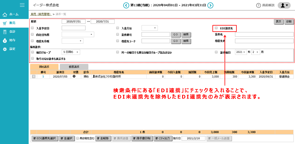Click the 発行日 date field
The image size is (295, 144).
click(193, 138)
